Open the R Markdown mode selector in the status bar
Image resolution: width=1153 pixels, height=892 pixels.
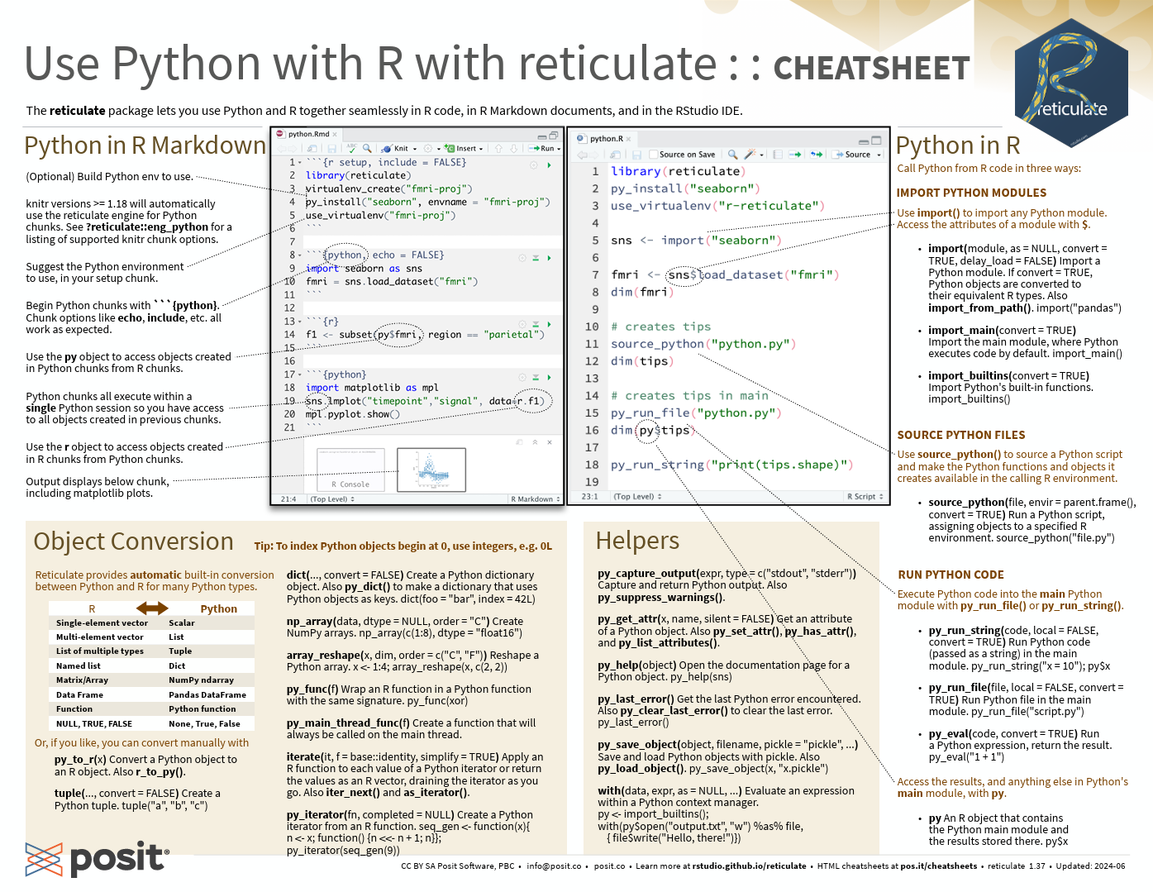pyautogui.click(x=534, y=499)
